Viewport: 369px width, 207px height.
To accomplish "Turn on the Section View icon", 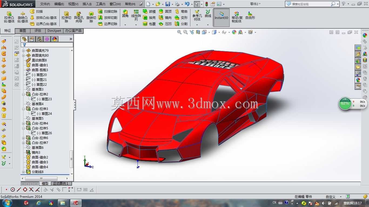I will 198,32.
